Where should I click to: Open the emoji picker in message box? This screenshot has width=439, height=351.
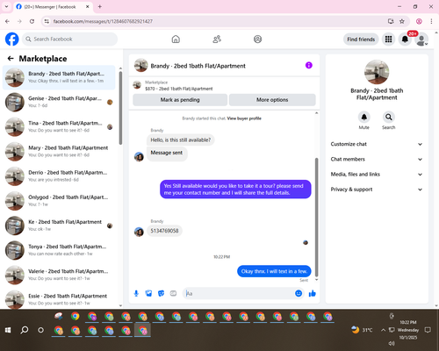(x=299, y=293)
